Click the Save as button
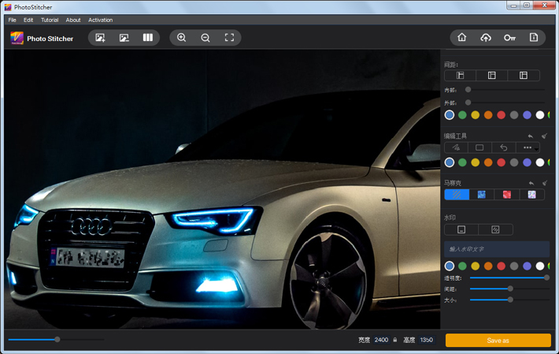 point(498,340)
